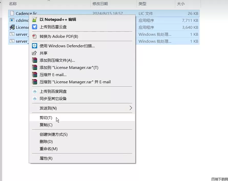Click the Xunlei cloud upload icon

(x=35, y=27)
